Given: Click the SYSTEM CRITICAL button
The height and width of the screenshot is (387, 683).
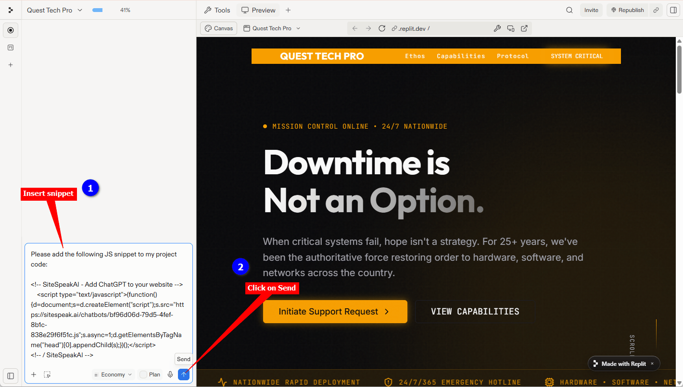Looking at the screenshot, I should pyautogui.click(x=577, y=56).
